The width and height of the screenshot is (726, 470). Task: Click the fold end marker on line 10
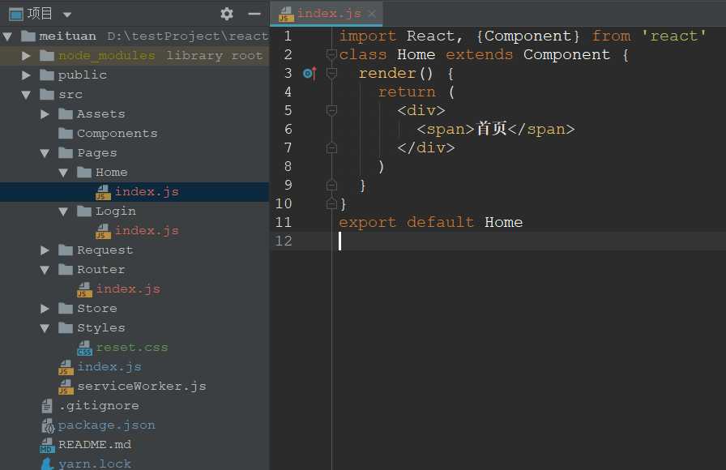click(331, 203)
